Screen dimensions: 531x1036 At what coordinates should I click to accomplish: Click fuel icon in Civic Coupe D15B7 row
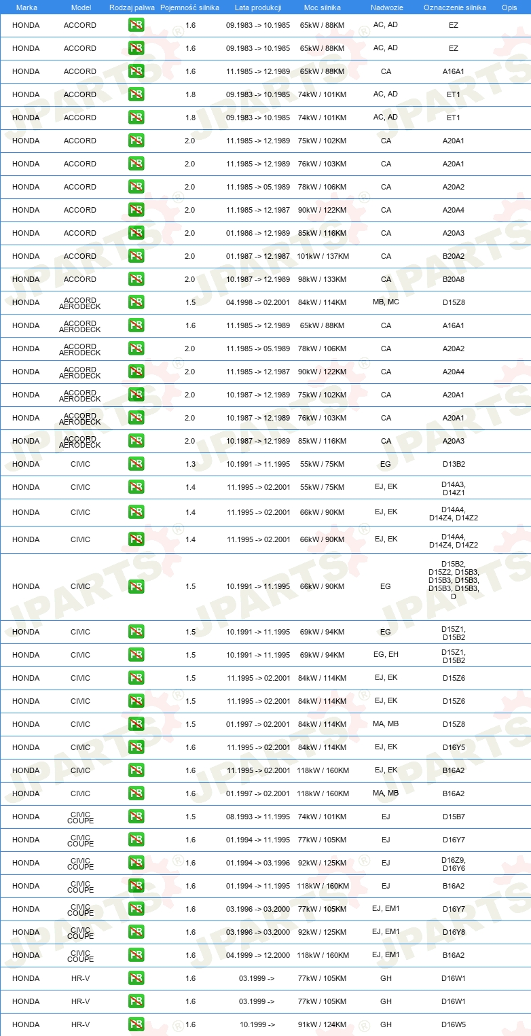click(x=136, y=817)
